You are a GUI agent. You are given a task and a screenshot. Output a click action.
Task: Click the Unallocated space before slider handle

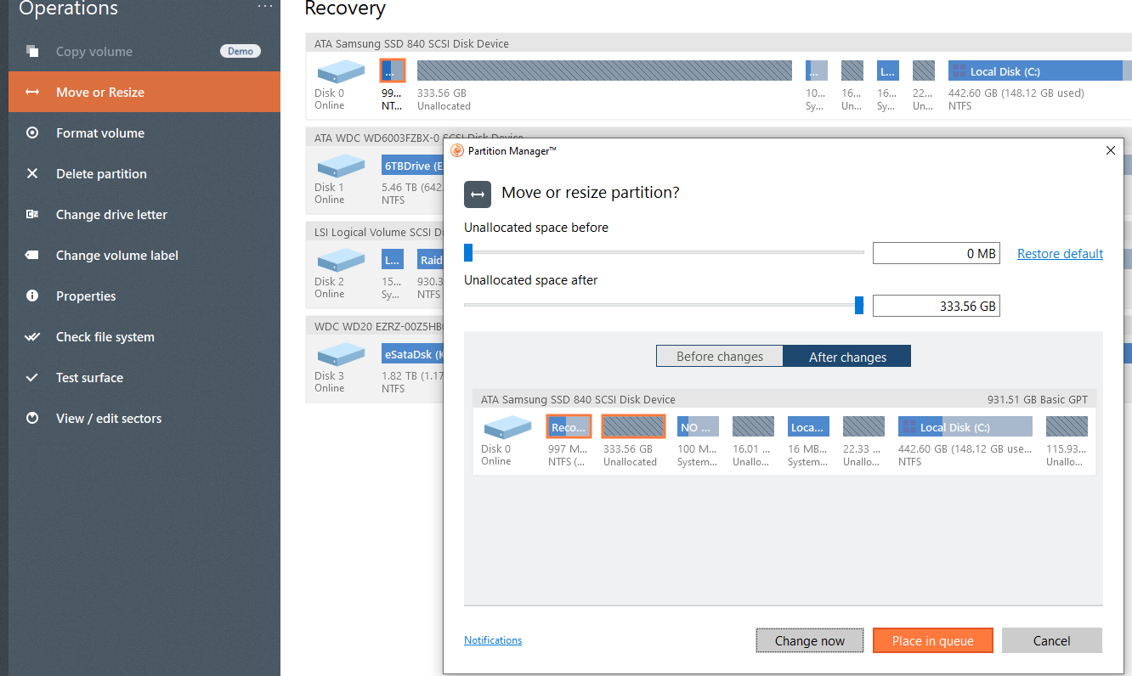click(467, 252)
